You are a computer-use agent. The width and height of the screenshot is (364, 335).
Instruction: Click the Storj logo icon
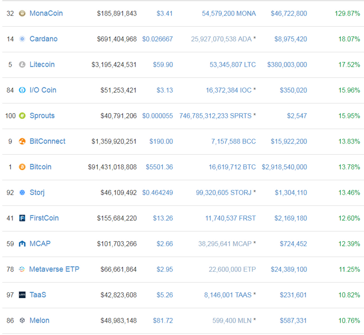click(22, 192)
